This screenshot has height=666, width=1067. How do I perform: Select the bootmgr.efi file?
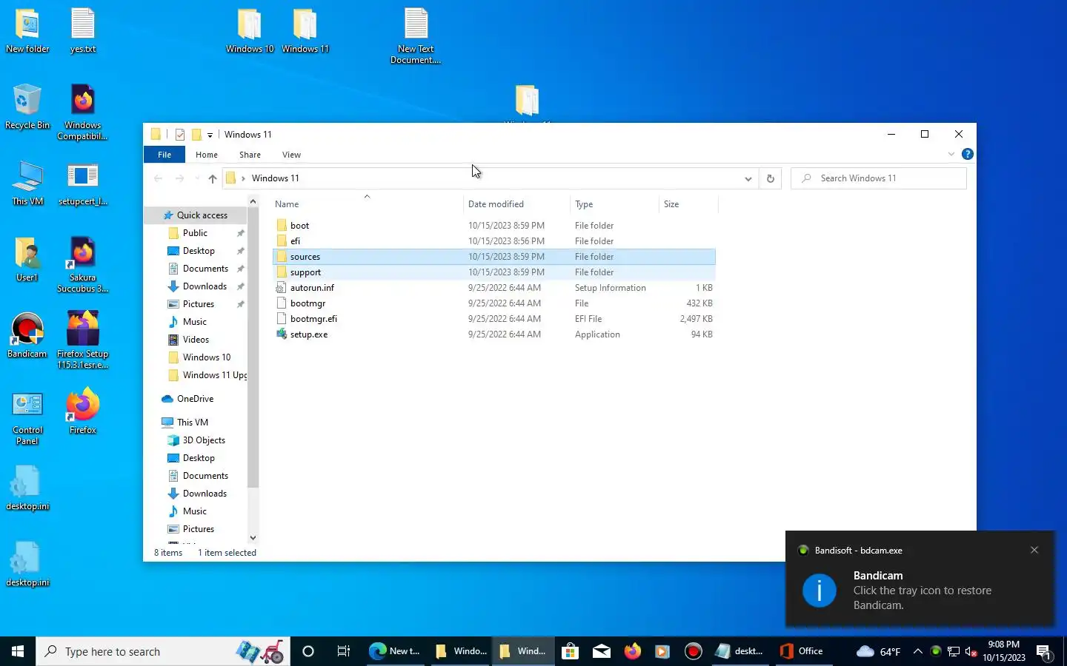coord(493,319)
